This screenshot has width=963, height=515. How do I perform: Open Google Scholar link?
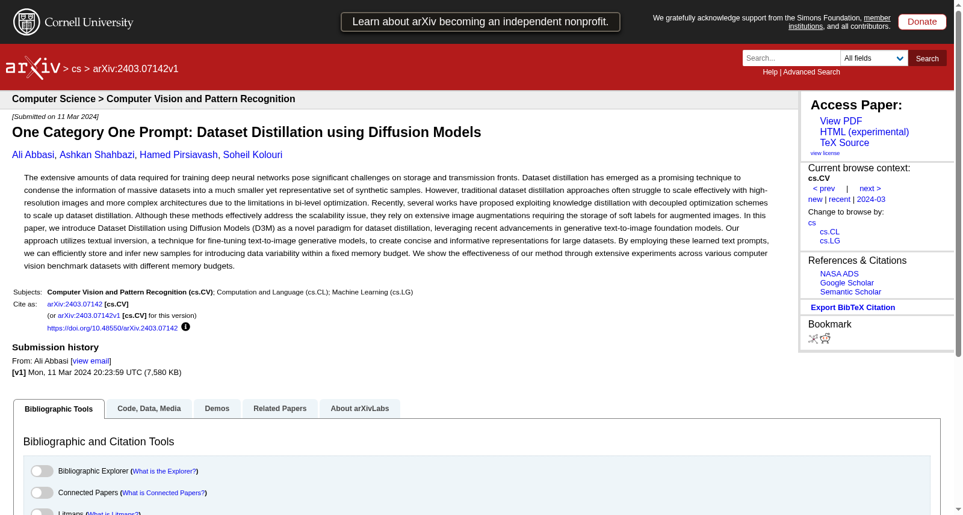coord(847,283)
